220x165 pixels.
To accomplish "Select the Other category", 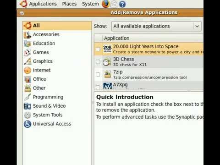I will [57, 88].
